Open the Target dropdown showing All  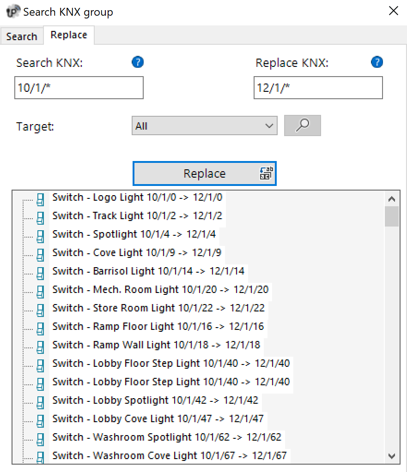pos(204,126)
